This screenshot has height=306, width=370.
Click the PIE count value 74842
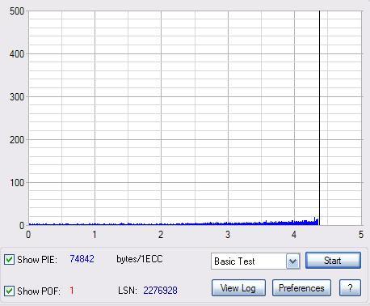pyautogui.click(x=82, y=259)
